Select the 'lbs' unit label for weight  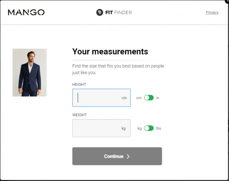point(159,128)
